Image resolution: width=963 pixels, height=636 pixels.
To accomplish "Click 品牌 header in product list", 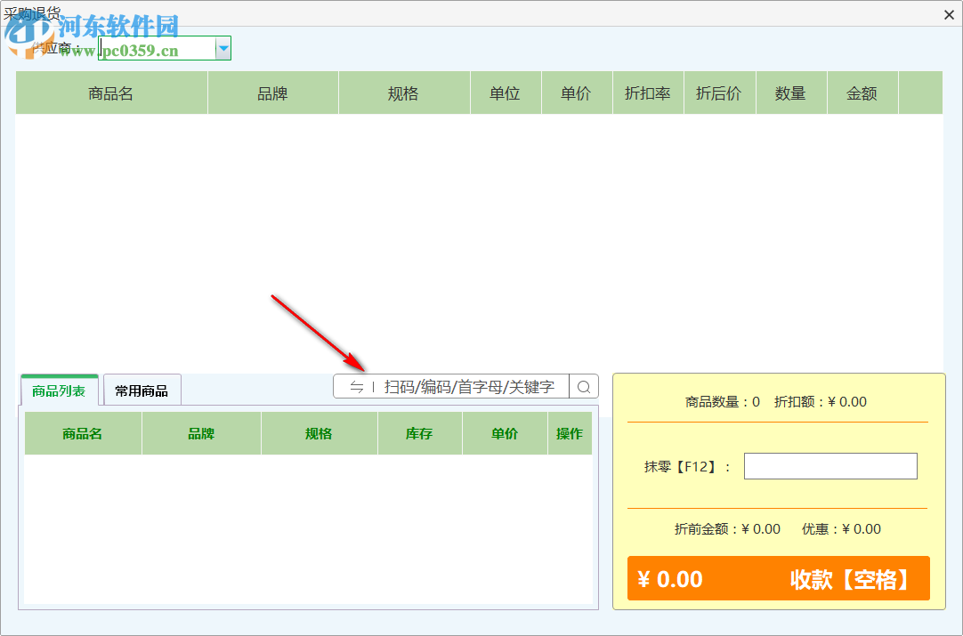I will coord(201,433).
